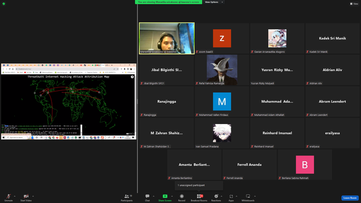Image resolution: width=361 pixels, height=203 pixels.
Task: Click the Leave Room button
Action: coord(350,198)
